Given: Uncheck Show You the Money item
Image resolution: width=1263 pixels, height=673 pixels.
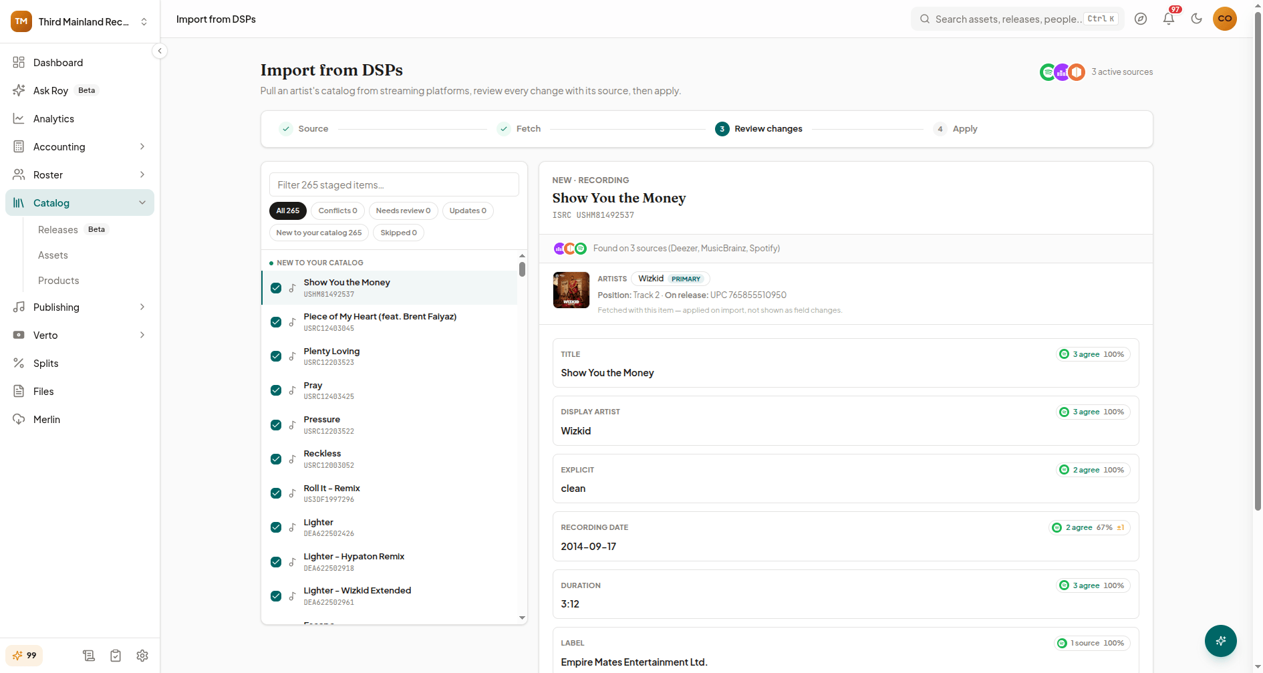Looking at the screenshot, I should pos(276,288).
